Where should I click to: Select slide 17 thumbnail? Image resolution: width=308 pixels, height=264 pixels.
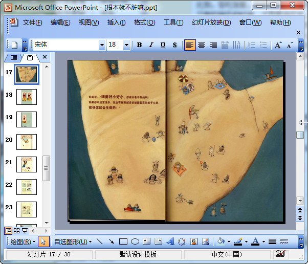27,74
